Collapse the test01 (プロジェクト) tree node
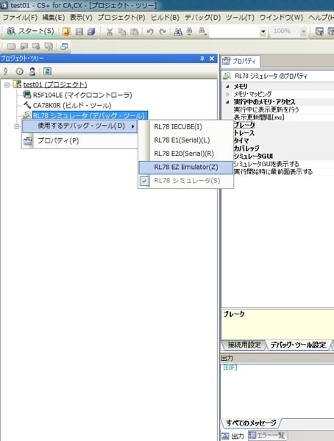The height and width of the screenshot is (441, 334). (x=7, y=85)
